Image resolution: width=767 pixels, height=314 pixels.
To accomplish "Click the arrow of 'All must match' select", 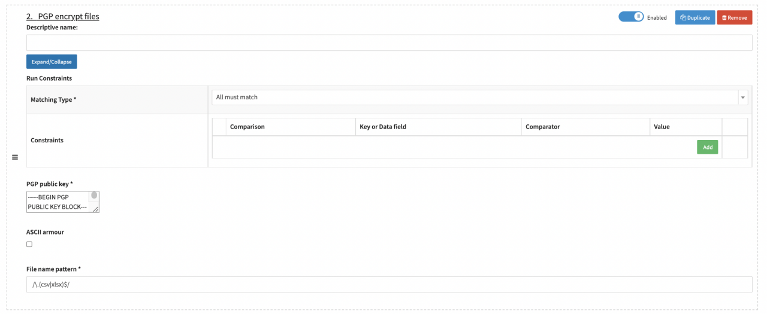I will 743,97.
